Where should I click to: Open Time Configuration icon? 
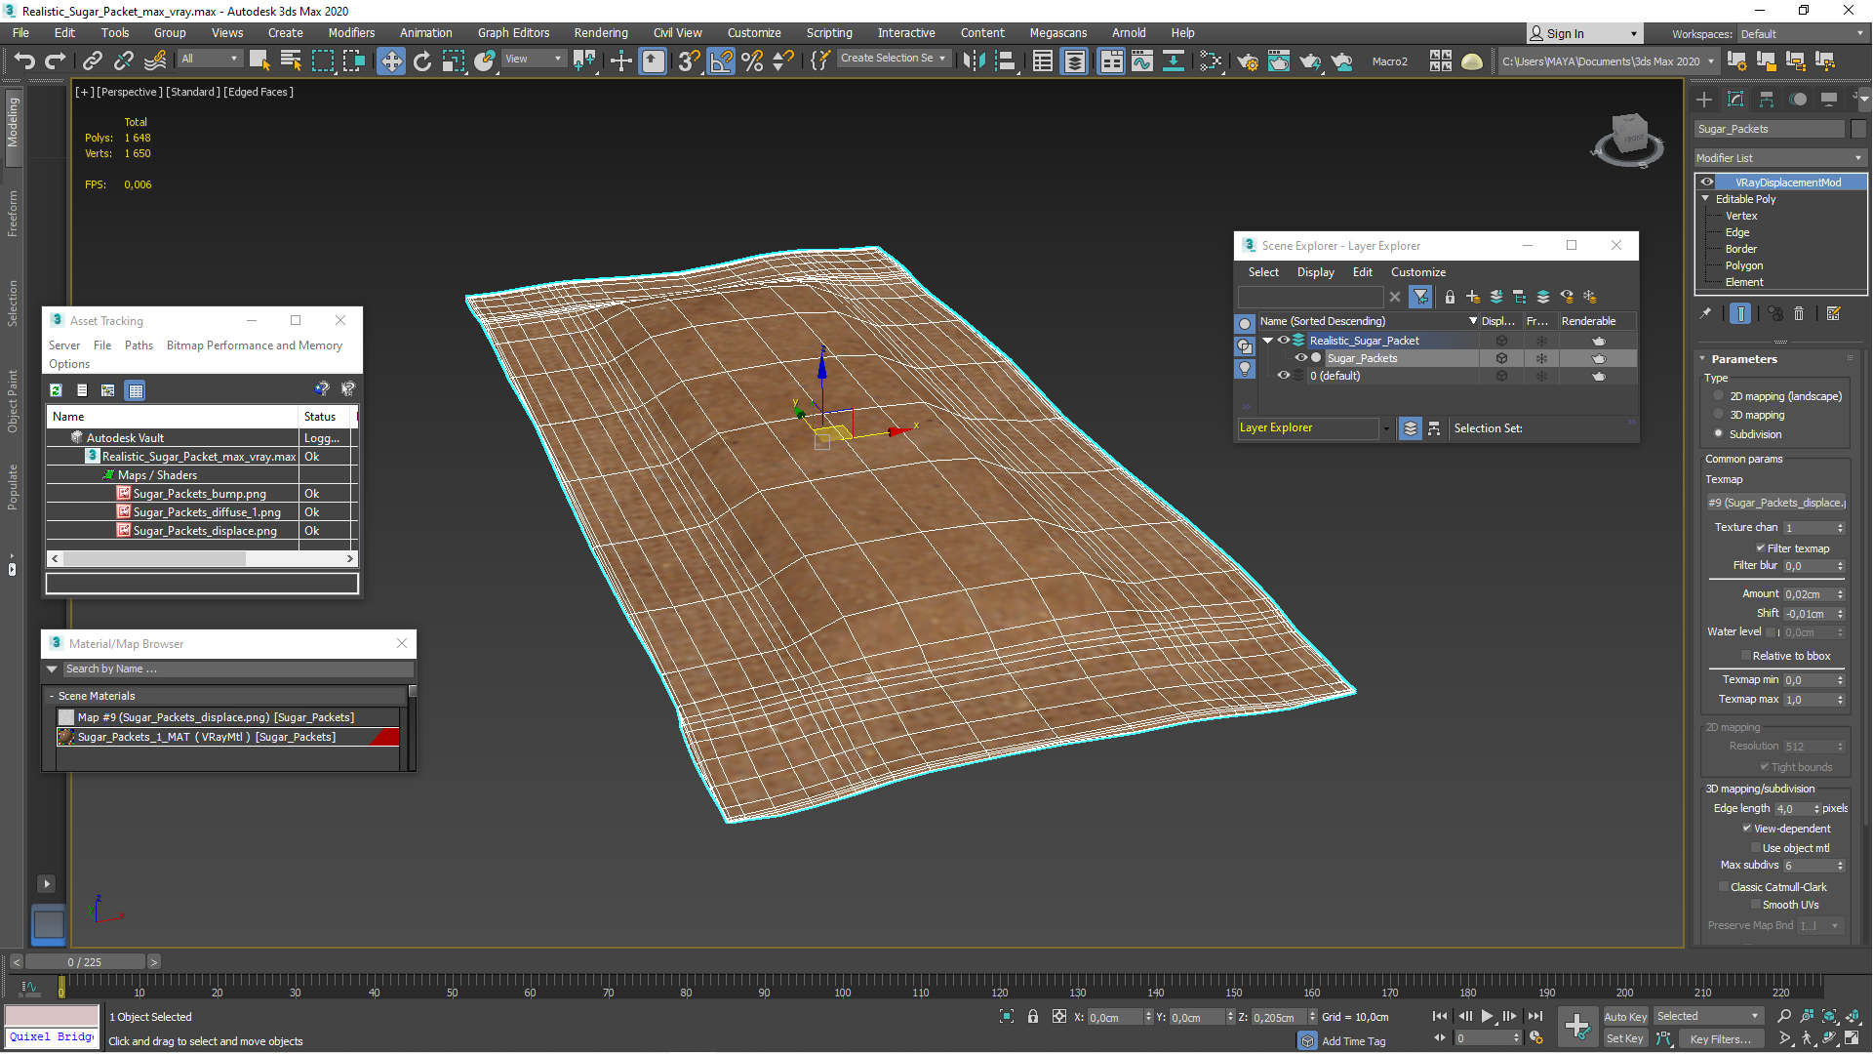click(x=1536, y=1037)
